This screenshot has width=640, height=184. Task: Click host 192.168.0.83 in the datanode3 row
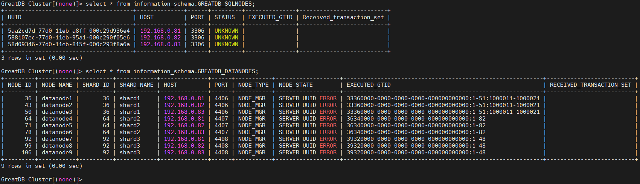click(184, 112)
